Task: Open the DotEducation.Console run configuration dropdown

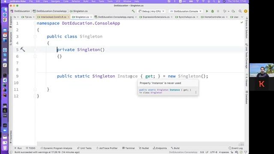Action: [x=186, y=11]
